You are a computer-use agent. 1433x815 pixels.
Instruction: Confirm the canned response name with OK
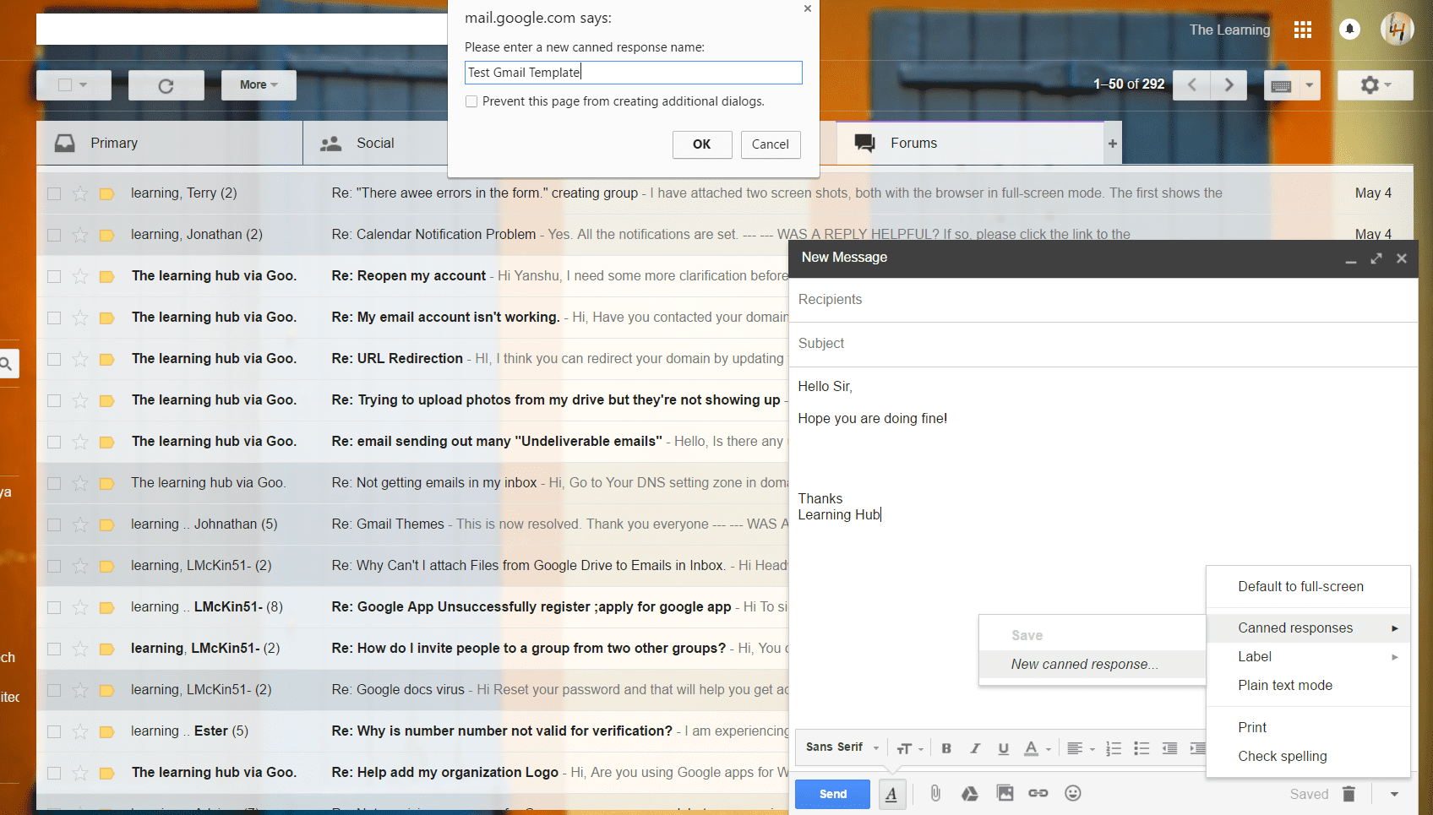pos(702,144)
